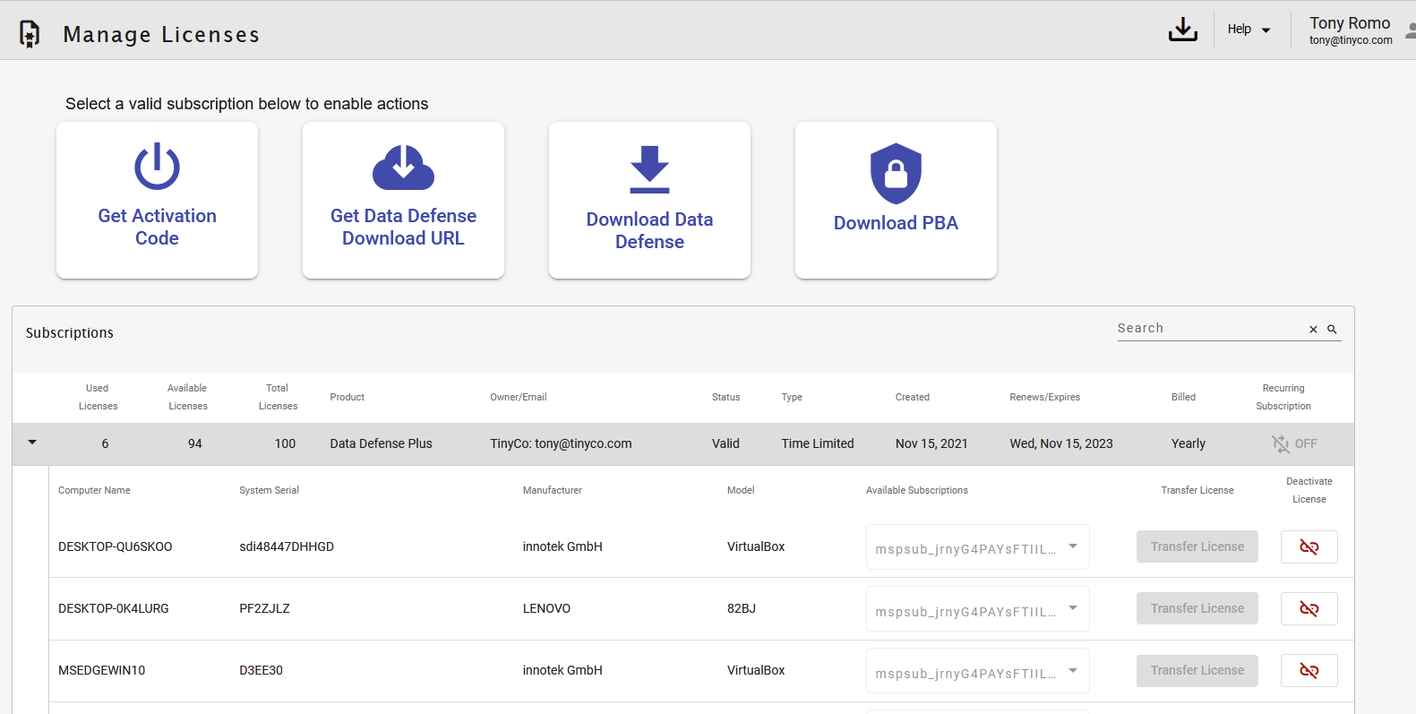Clear the search with the X icon
Image resolution: width=1416 pixels, height=714 pixels.
[x=1313, y=330]
